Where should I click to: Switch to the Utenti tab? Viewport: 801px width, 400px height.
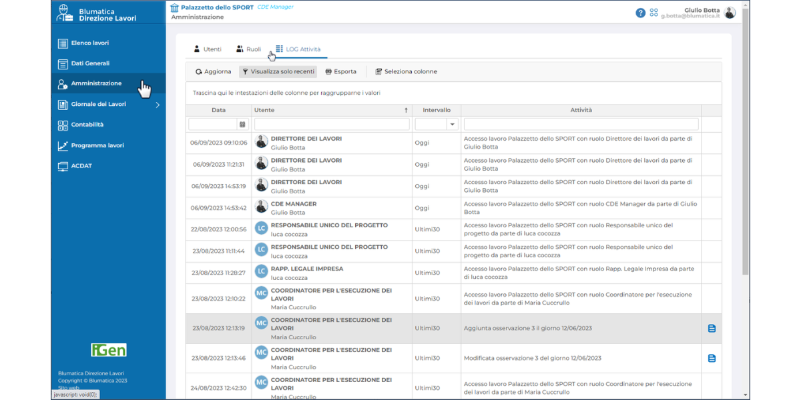tap(207, 49)
